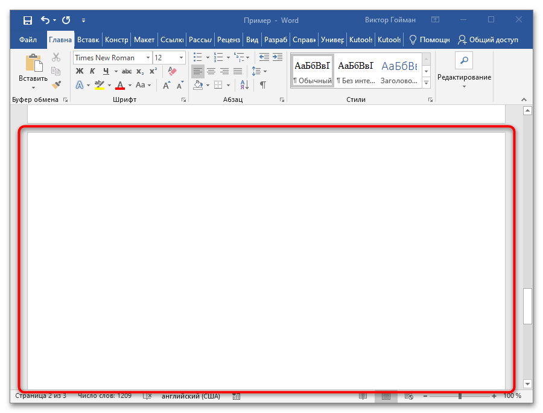Switch to the Вставка ribbon tab
543x413 pixels.
click(x=88, y=40)
